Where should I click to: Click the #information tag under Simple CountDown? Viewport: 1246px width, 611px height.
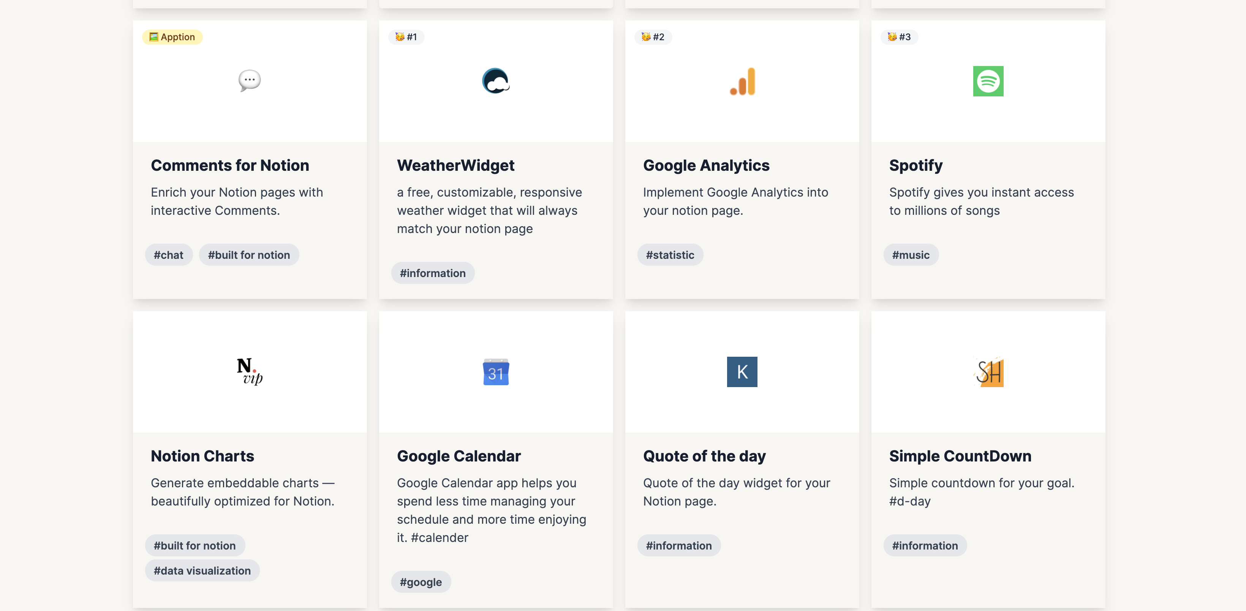pos(924,545)
